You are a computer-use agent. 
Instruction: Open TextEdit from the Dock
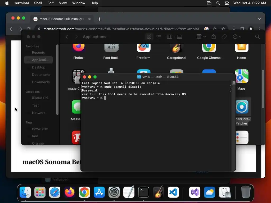(x=129, y=192)
